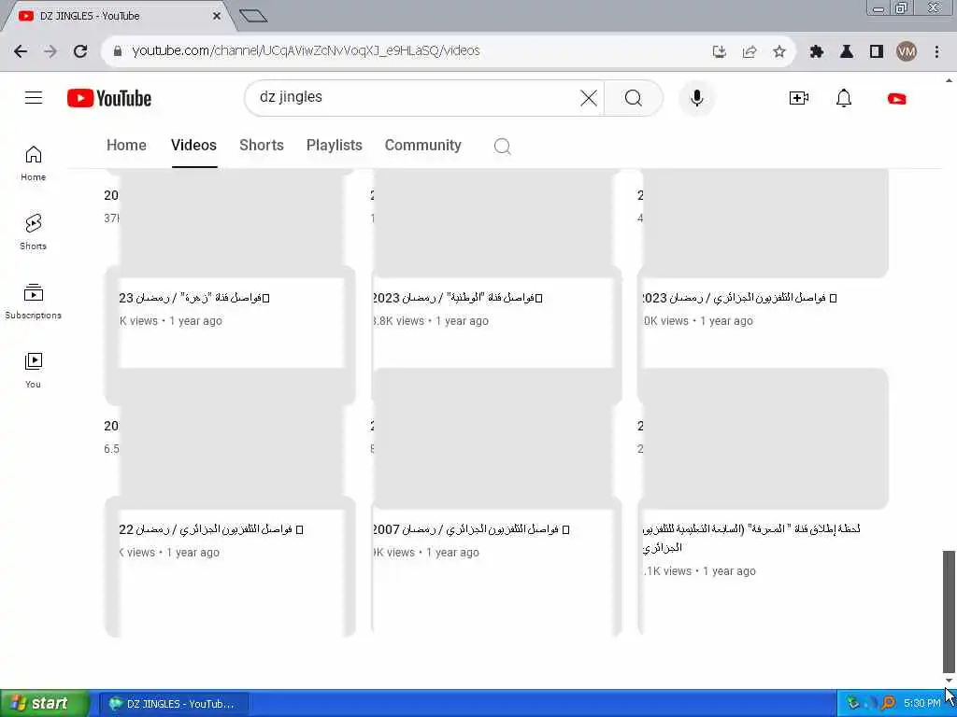
Task: Click the green shield system tray icon
Action: pyautogui.click(x=853, y=704)
